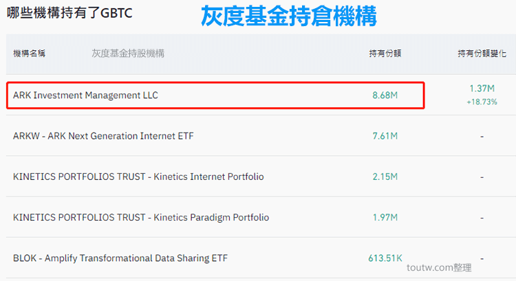516x281 pixels.
Task: Click the 7.61M holdings value
Action: 385,136
